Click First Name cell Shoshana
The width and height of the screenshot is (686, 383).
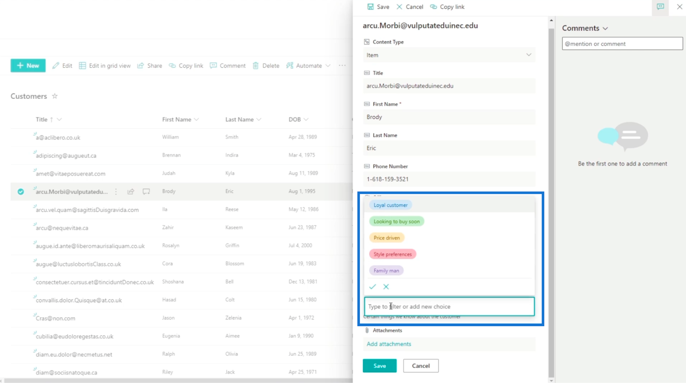(173, 282)
